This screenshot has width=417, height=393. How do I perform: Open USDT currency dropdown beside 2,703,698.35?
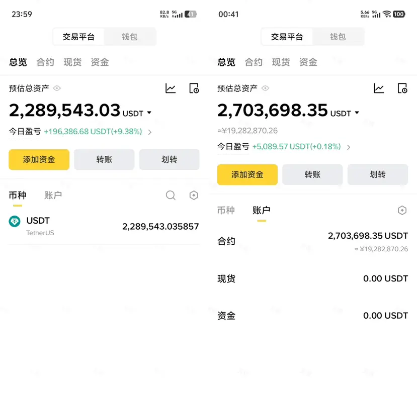(x=345, y=113)
